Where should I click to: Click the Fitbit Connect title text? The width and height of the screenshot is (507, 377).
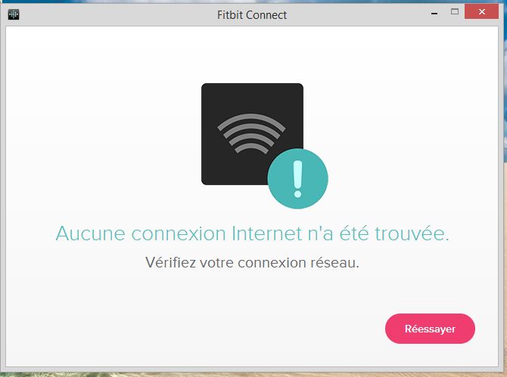point(252,15)
